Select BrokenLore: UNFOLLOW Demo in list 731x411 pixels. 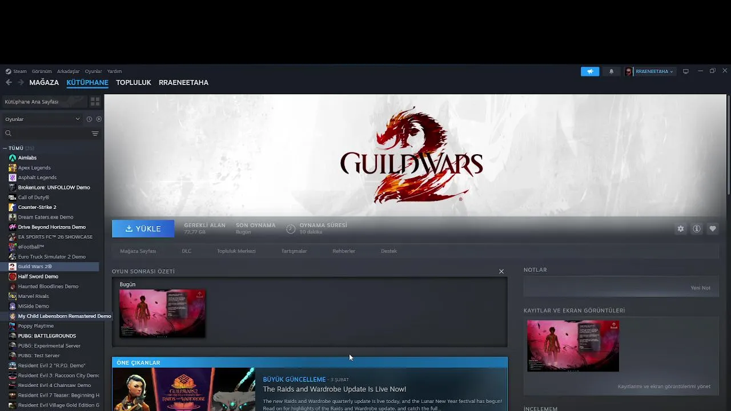click(x=54, y=187)
